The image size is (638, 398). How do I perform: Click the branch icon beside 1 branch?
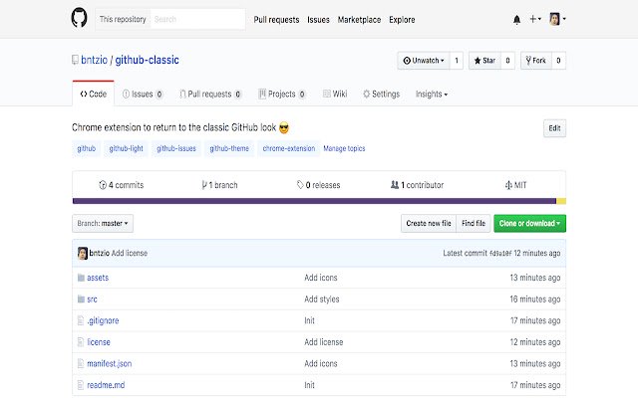point(204,185)
